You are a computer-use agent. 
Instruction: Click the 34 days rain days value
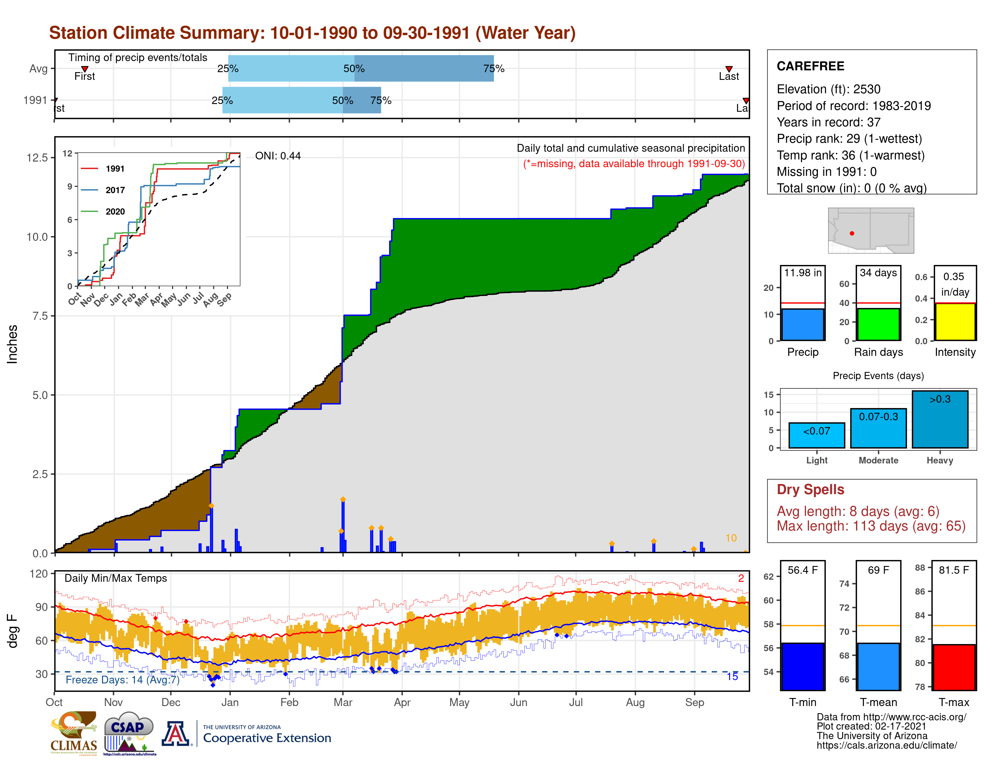pyautogui.click(x=878, y=273)
